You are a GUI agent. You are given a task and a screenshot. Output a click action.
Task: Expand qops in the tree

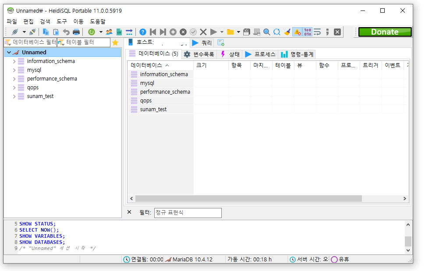tap(14, 88)
